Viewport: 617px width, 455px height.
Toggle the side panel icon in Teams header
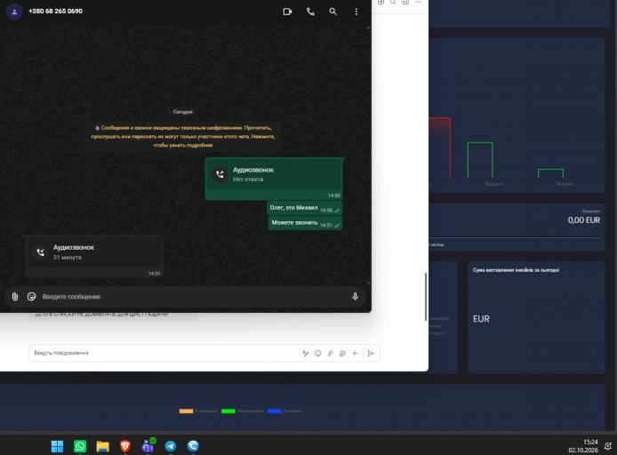tap(405, 2)
